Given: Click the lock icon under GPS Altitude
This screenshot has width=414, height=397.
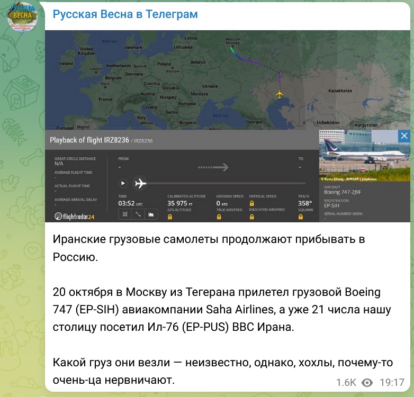Looking at the screenshot, I should point(170,216).
